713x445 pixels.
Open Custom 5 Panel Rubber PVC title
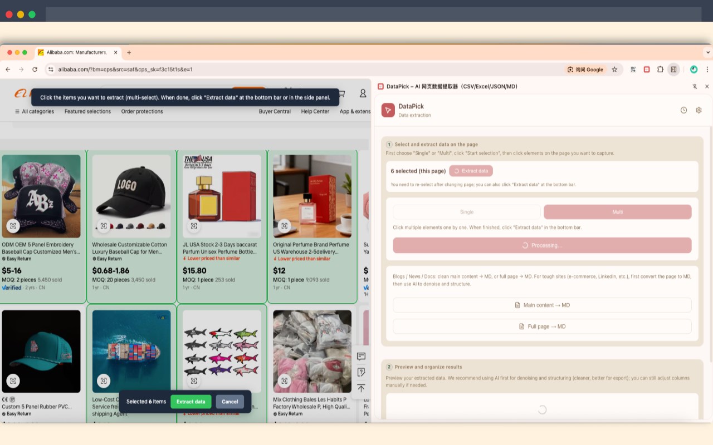tap(37, 407)
